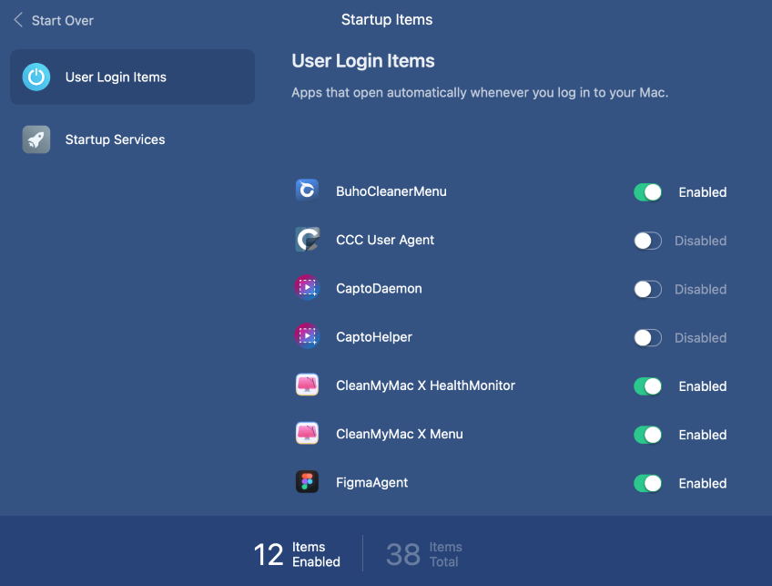Click the FigmaAgent app icon

[x=307, y=482]
